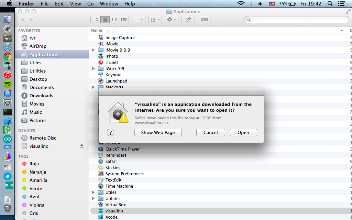Viewport: 352px width, 220px height.
Task: Click the help question mark in dialog
Action: [x=110, y=133]
